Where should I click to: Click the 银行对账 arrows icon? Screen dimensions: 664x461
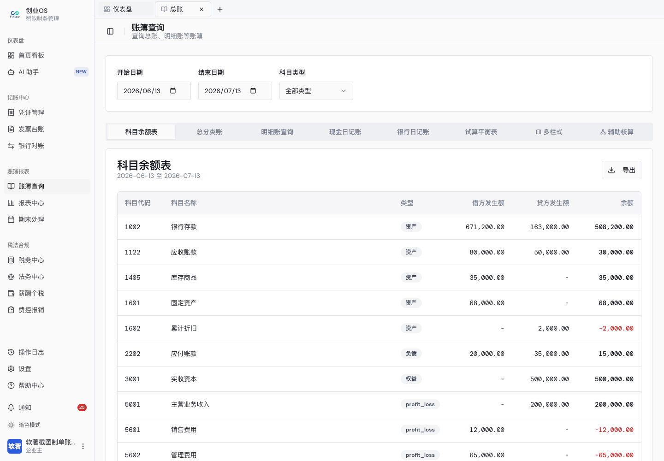click(11, 146)
